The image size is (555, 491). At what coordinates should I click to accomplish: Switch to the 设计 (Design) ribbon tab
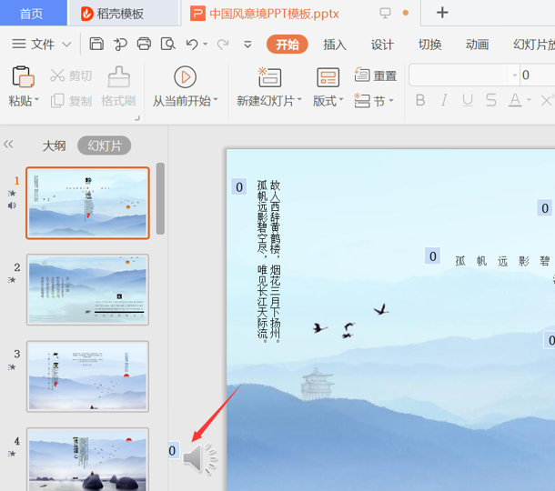point(382,45)
